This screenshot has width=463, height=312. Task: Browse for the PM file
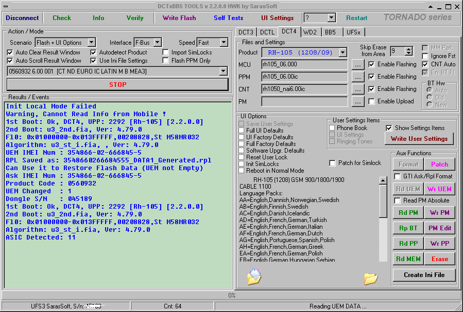click(357, 102)
